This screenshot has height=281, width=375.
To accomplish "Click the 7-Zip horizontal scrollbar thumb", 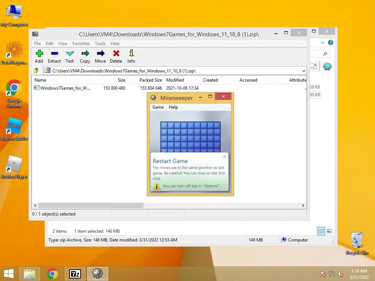I will 91,206.
